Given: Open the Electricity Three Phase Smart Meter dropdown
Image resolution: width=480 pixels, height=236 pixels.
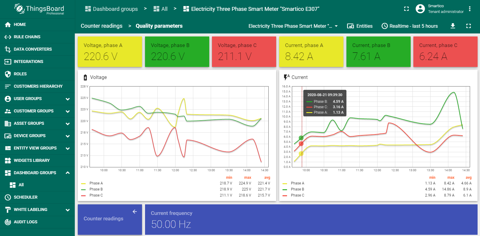Looking at the screenshot, I should pos(293,26).
